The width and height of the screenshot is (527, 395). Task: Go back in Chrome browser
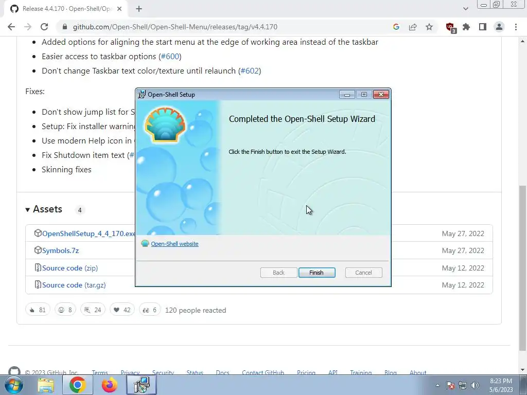pos(11,27)
